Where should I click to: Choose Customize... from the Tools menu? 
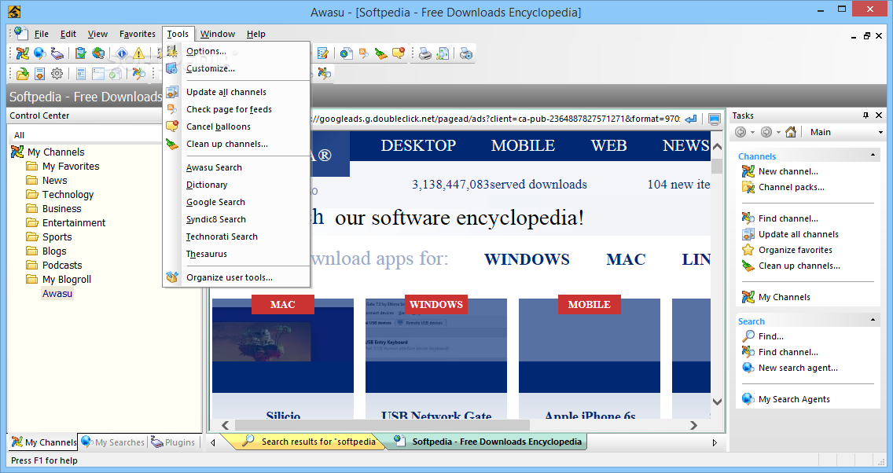tap(237, 68)
